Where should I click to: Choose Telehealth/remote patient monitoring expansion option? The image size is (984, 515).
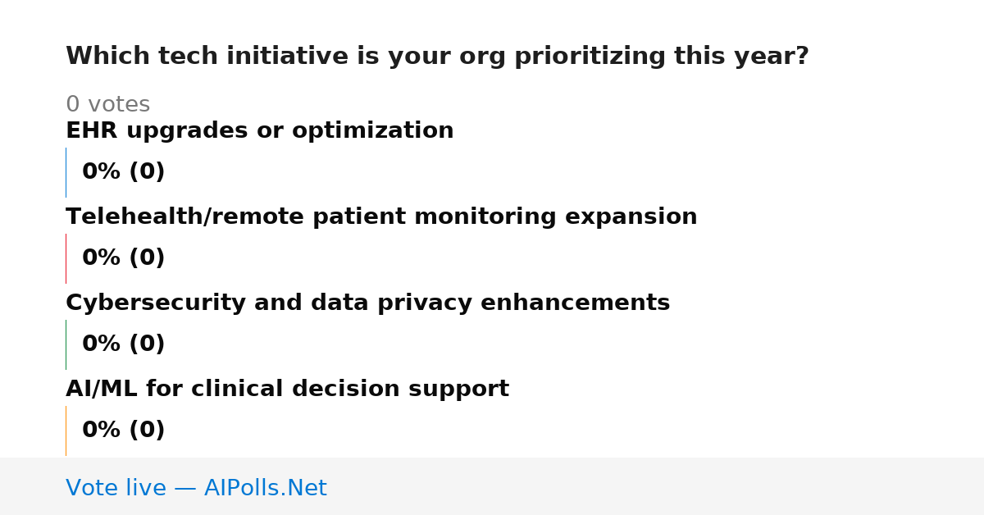pos(381,217)
